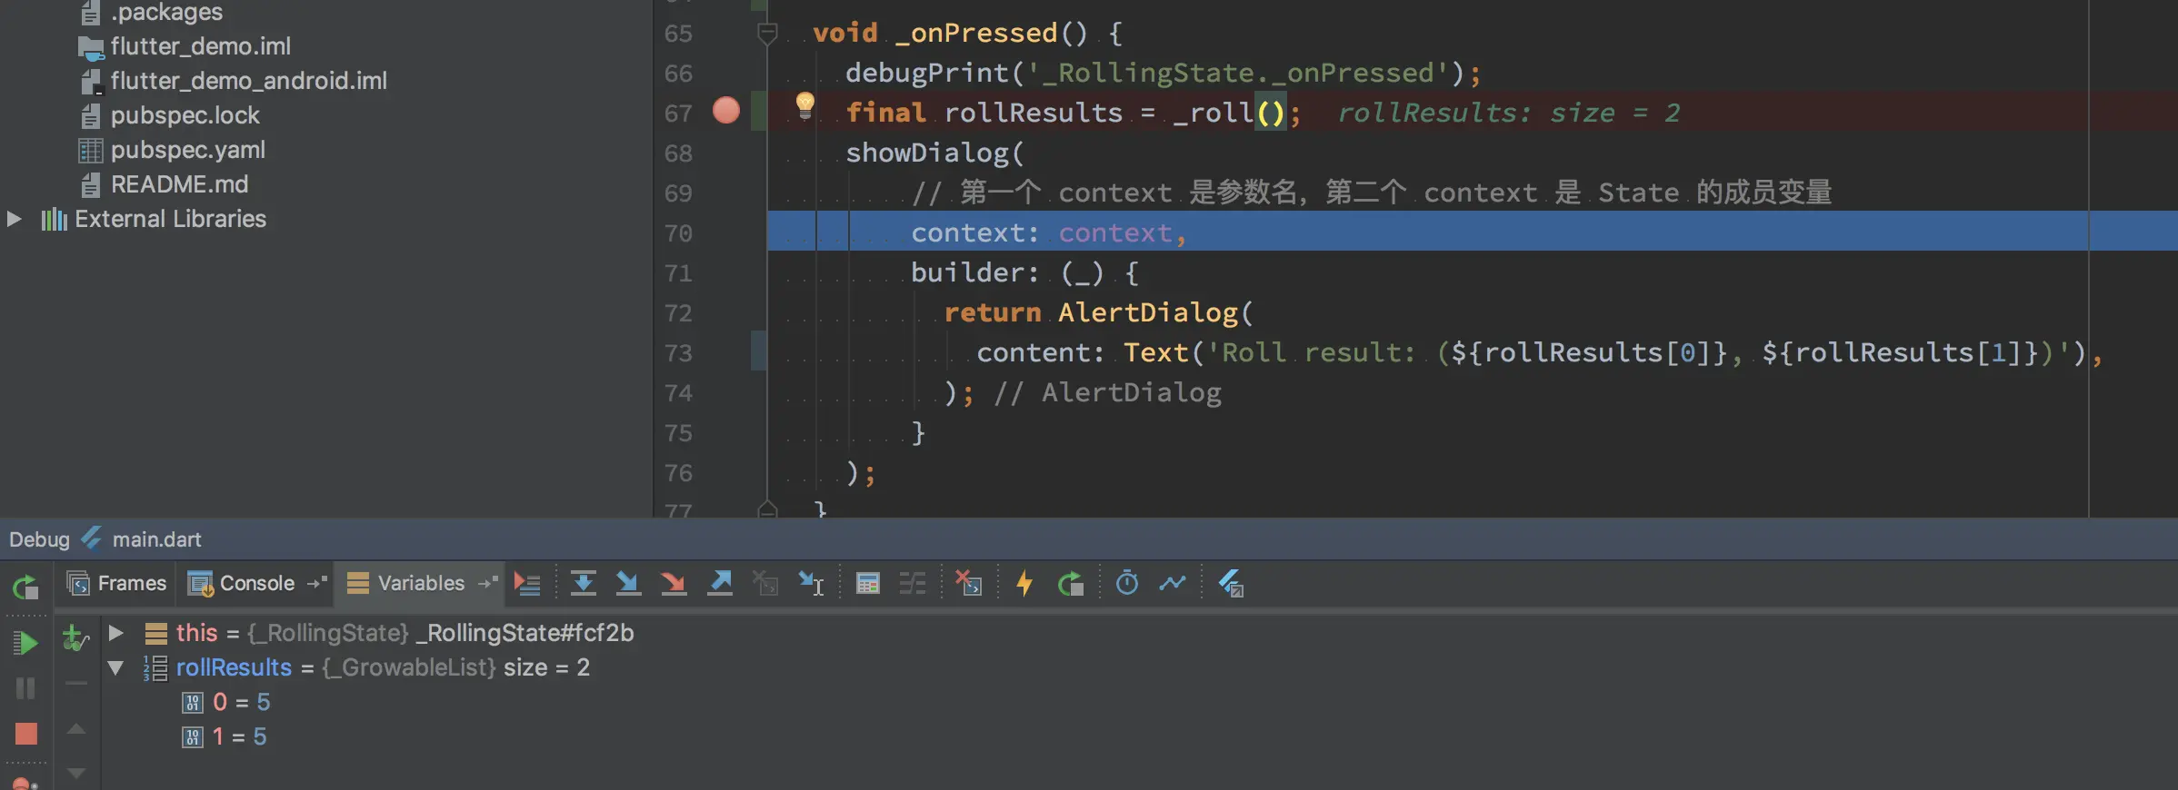
Task: Open Flutter DevTools icon
Action: 1231,583
